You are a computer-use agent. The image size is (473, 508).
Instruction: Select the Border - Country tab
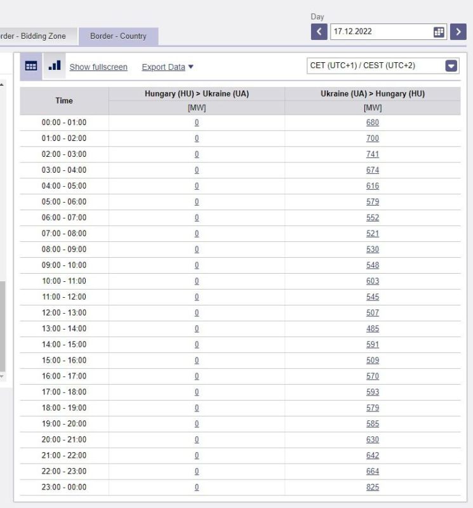click(x=118, y=36)
